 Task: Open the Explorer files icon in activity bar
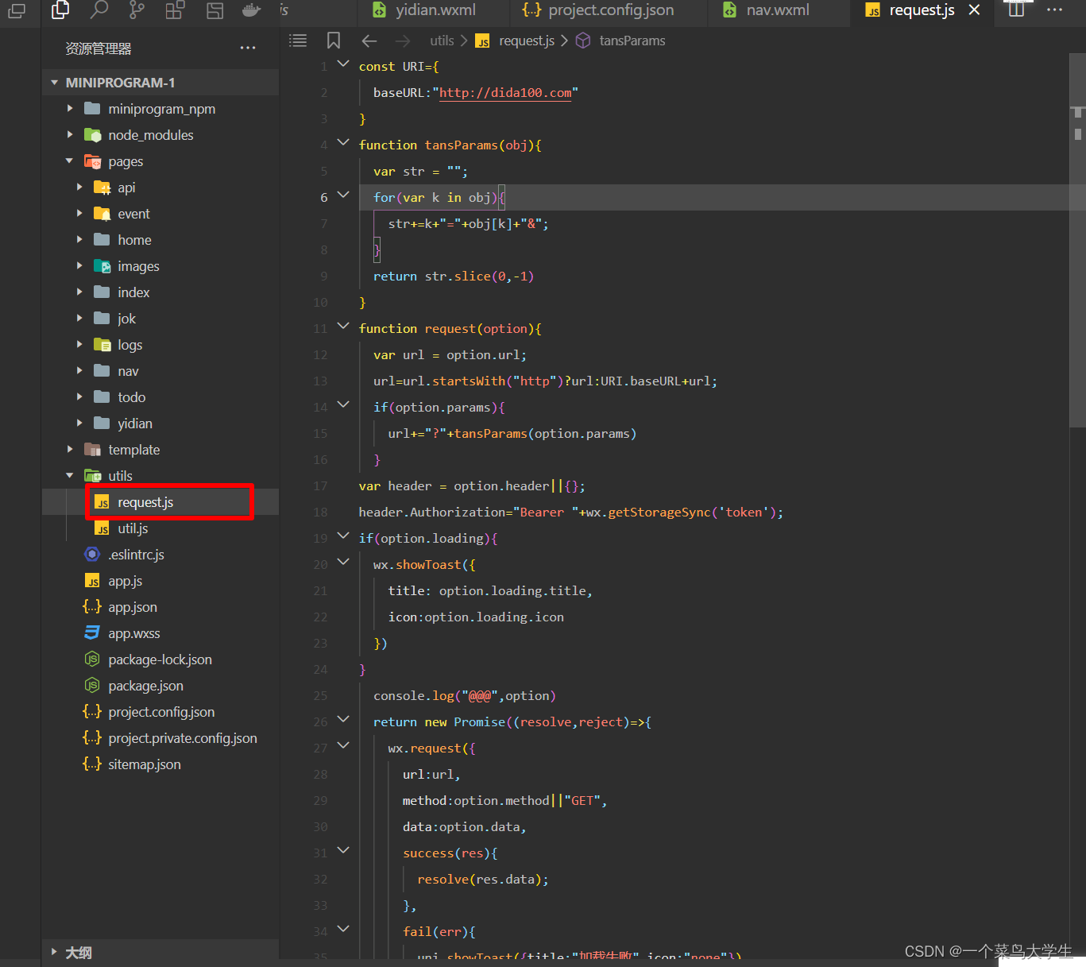[x=60, y=10]
